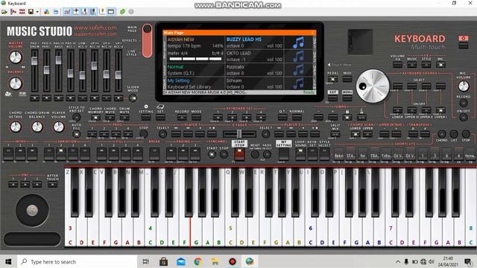
Task: Click FILL 4 button
Action: click(137, 154)
